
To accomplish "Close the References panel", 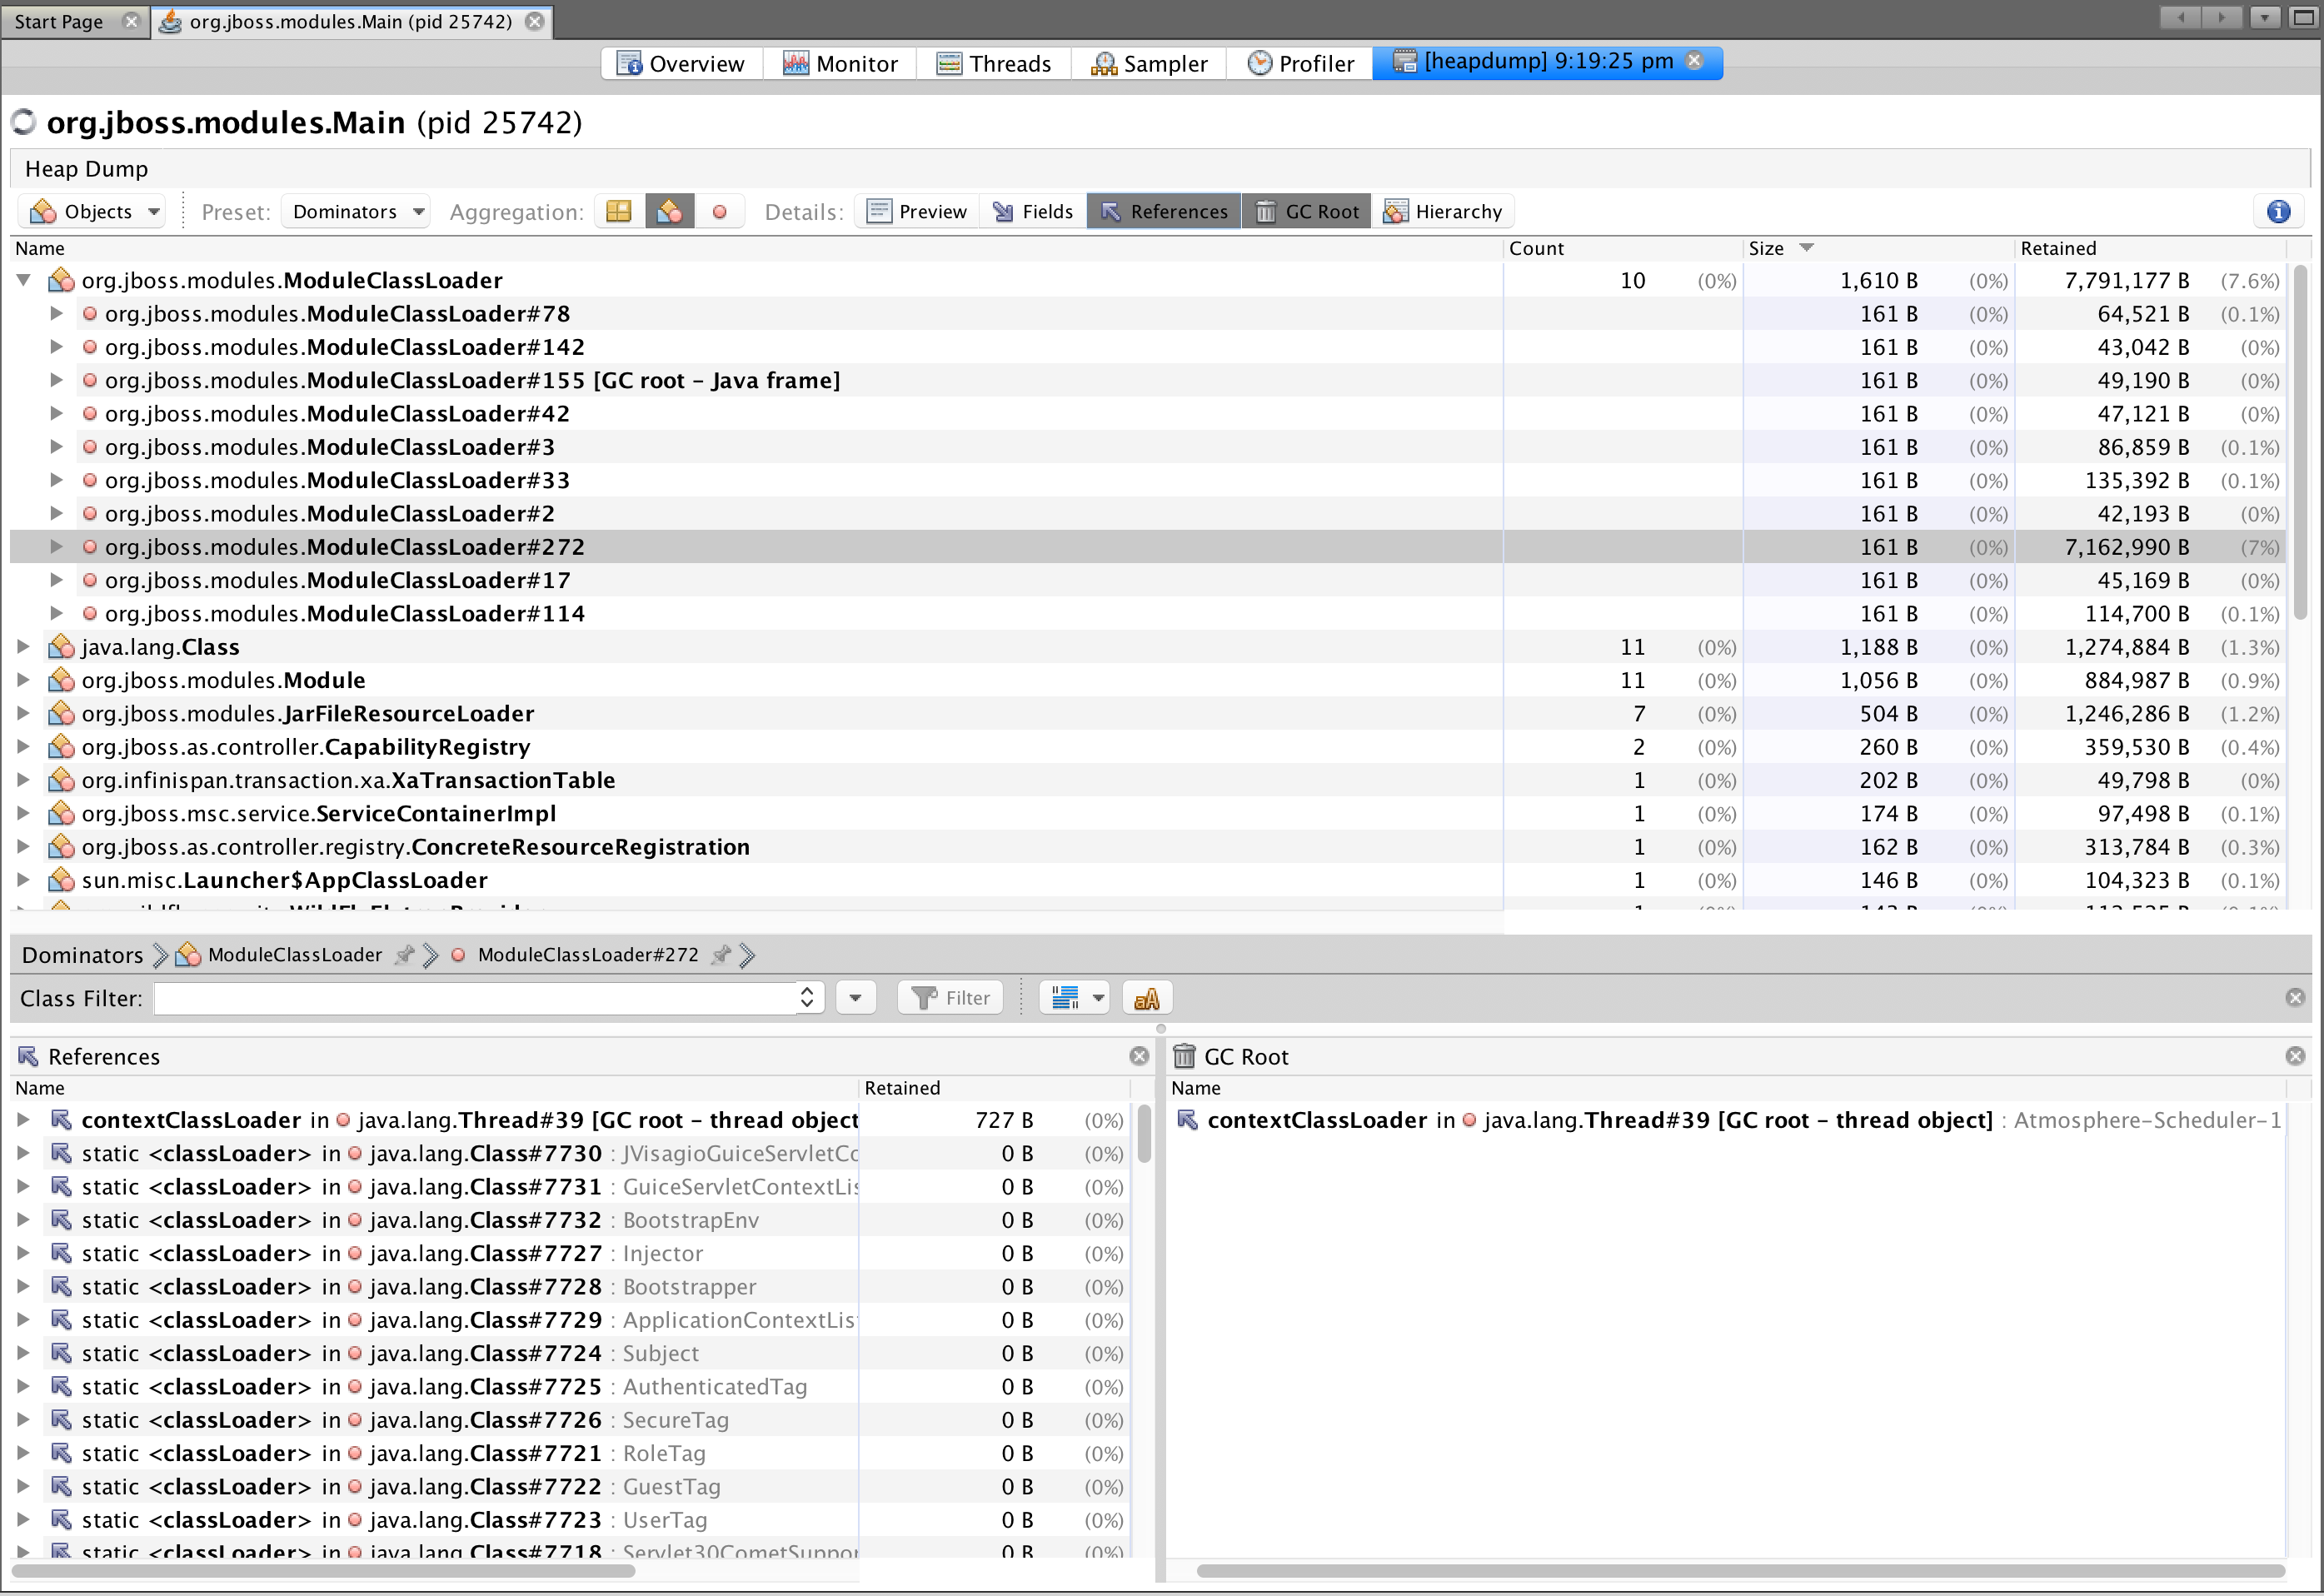I will (x=1139, y=1056).
